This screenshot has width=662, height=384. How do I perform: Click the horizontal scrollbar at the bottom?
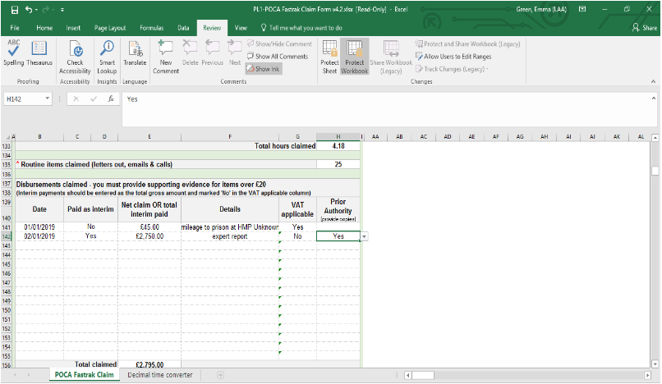pos(526,375)
